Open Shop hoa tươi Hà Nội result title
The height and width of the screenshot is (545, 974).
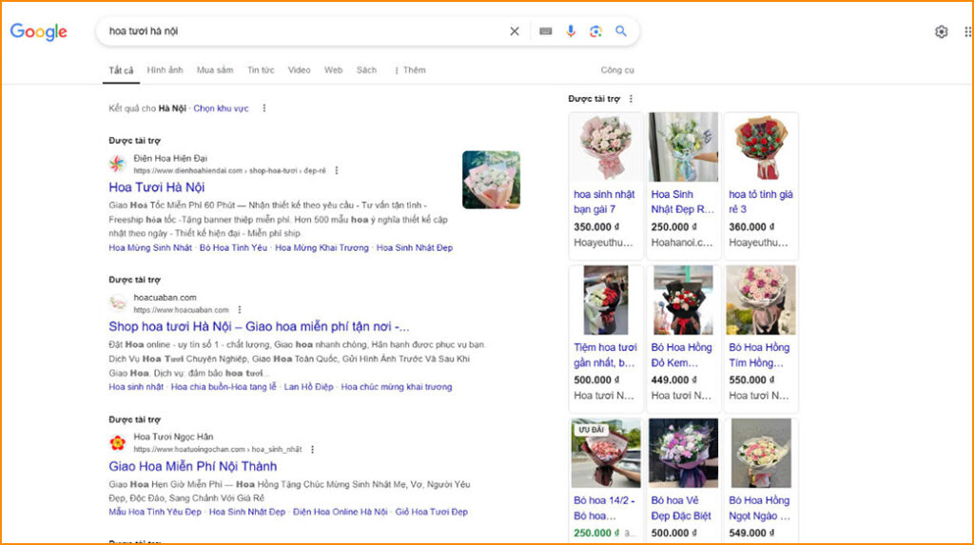tap(259, 326)
